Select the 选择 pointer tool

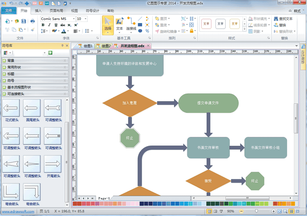[x=107, y=25]
